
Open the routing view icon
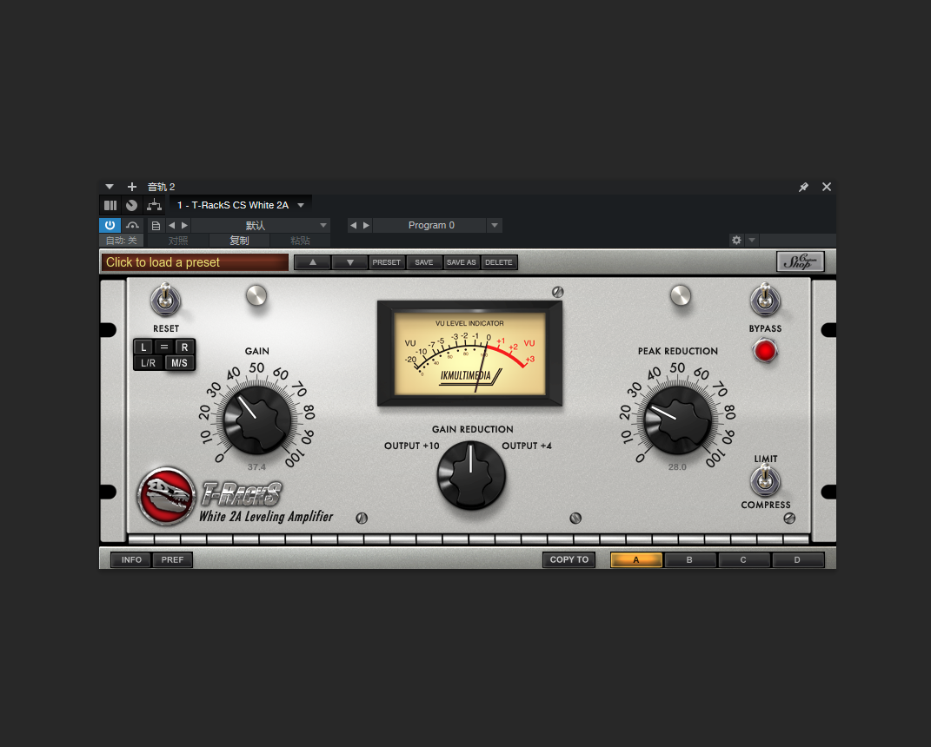tap(154, 205)
